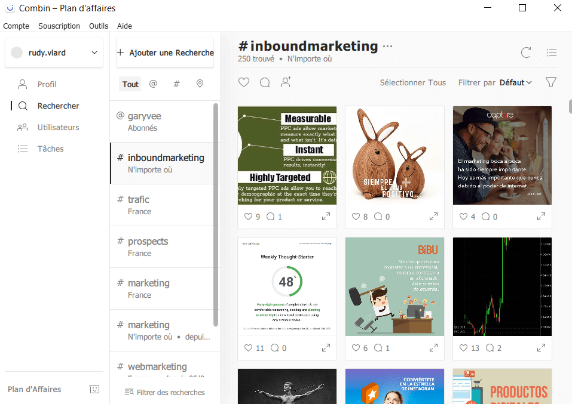Filter searches by hashtag type
The width and height of the screenshot is (572, 404).
click(176, 84)
